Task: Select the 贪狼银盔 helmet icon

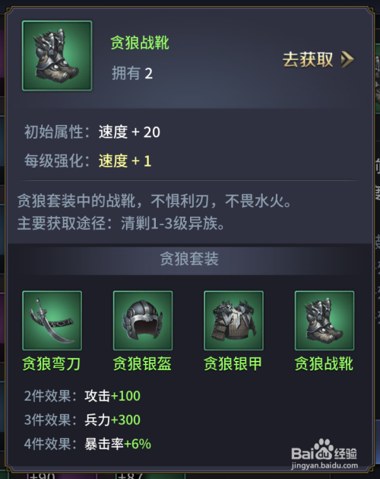Action: point(143,321)
